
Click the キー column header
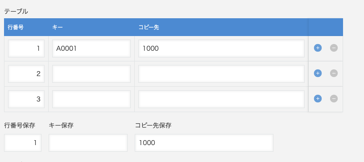click(x=58, y=27)
